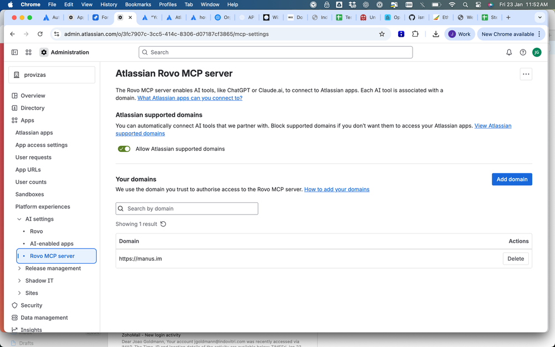The image size is (555, 347).
Task: Click New Chrome available update button
Action: (511, 34)
